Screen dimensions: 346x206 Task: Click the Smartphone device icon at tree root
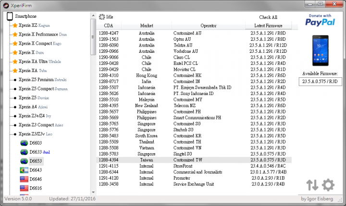click(10, 16)
